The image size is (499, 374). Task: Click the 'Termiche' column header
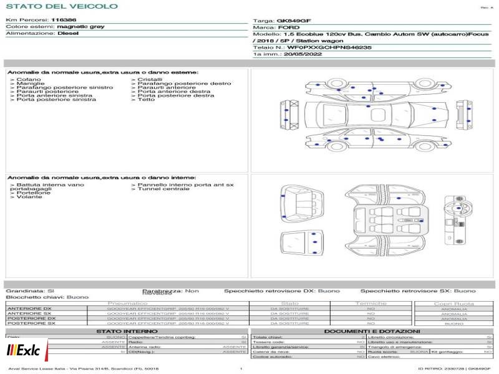[371, 304]
